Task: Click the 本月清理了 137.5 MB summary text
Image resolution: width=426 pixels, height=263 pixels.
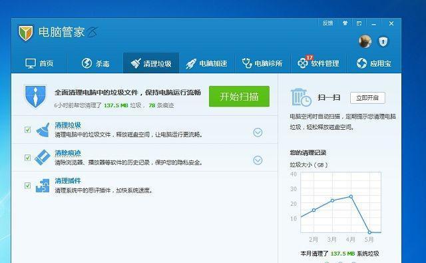Action: (x=339, y=254)
